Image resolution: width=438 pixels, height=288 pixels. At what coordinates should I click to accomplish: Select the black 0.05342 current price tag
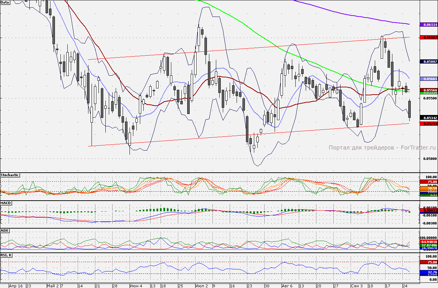click(x=429, y=117)
